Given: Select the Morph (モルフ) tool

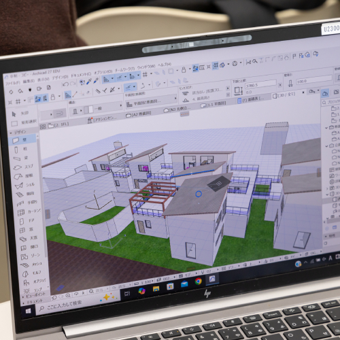Looking at the screenshot, I should (x=32, y=273).
